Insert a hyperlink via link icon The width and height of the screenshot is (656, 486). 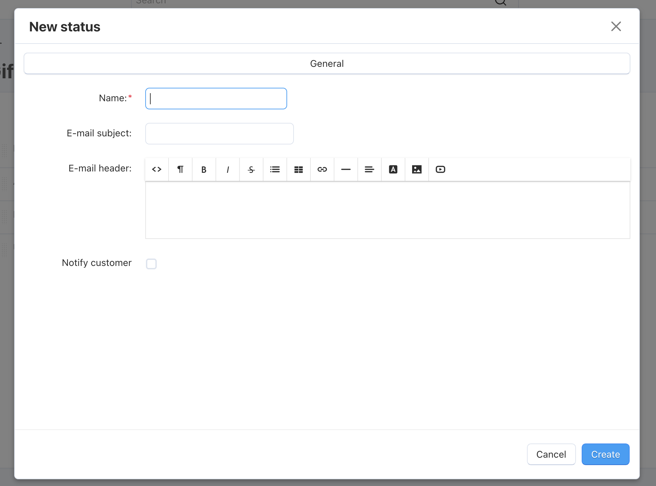[x=322, y=169]
